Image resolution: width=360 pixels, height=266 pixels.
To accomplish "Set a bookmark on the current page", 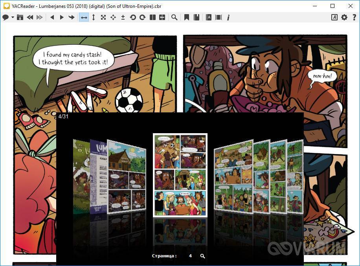I will 187,17.
